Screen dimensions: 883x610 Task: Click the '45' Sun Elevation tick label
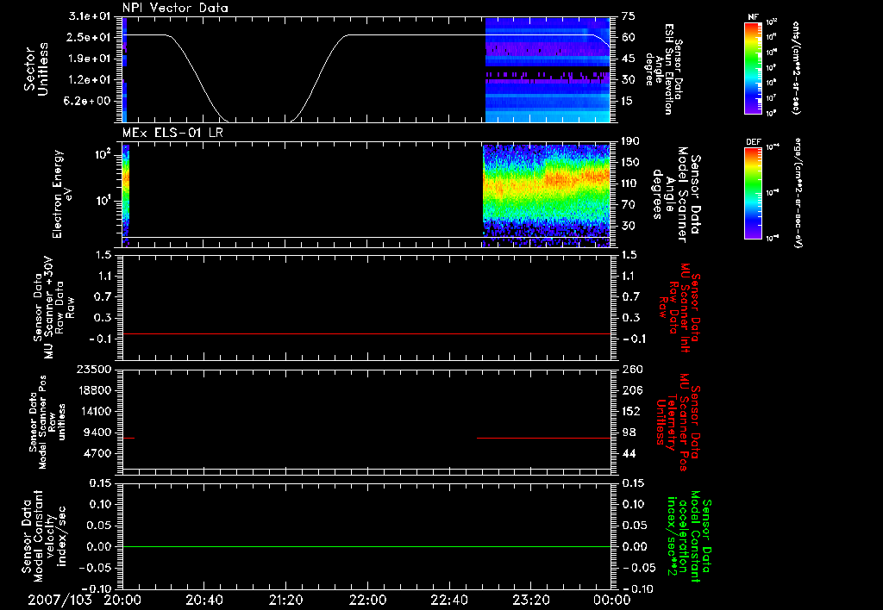click(629, 59)
